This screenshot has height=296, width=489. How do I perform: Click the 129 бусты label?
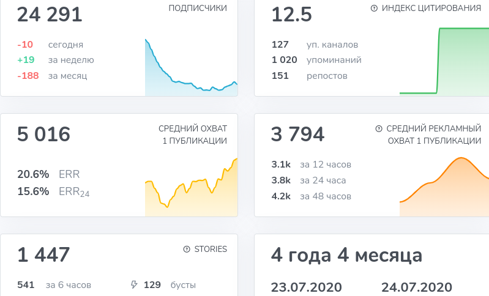point(170,285)
